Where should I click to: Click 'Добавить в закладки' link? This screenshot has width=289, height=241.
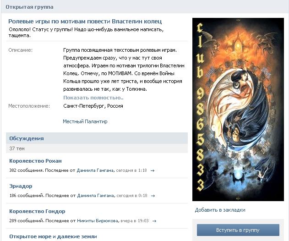tap(220, 210)
